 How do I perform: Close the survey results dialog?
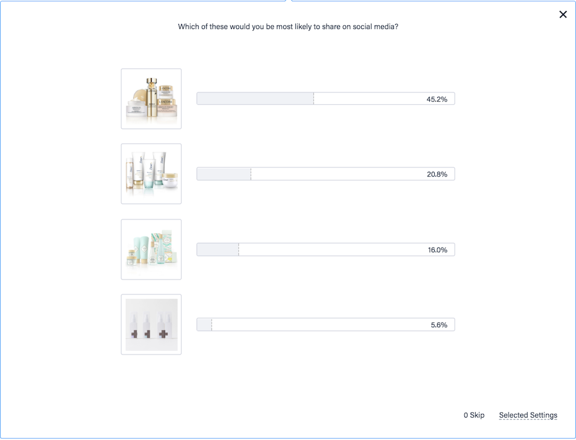tap(563, 14)
